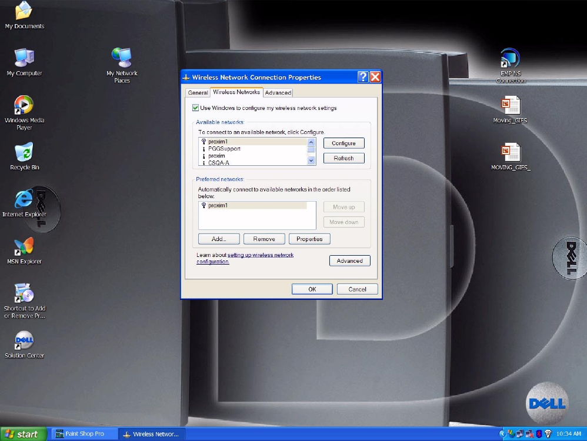This screenshot has height=441, width=587.
Task: Click the Cancel button
Action: coord(357,289)
